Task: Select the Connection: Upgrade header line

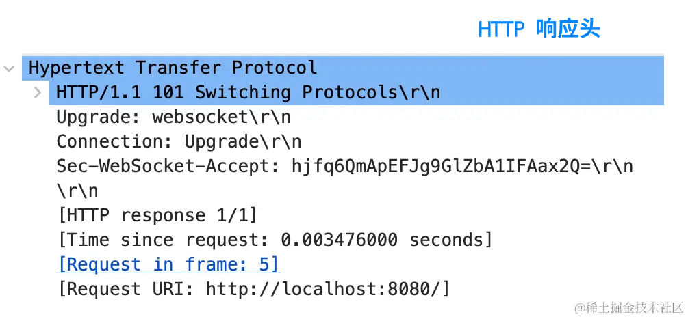Action: click(x=178, y=141)
